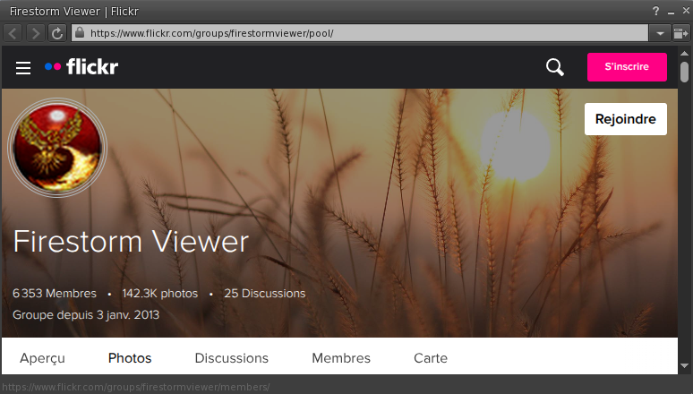Reload the page with the refresh icon

[57, 33]
